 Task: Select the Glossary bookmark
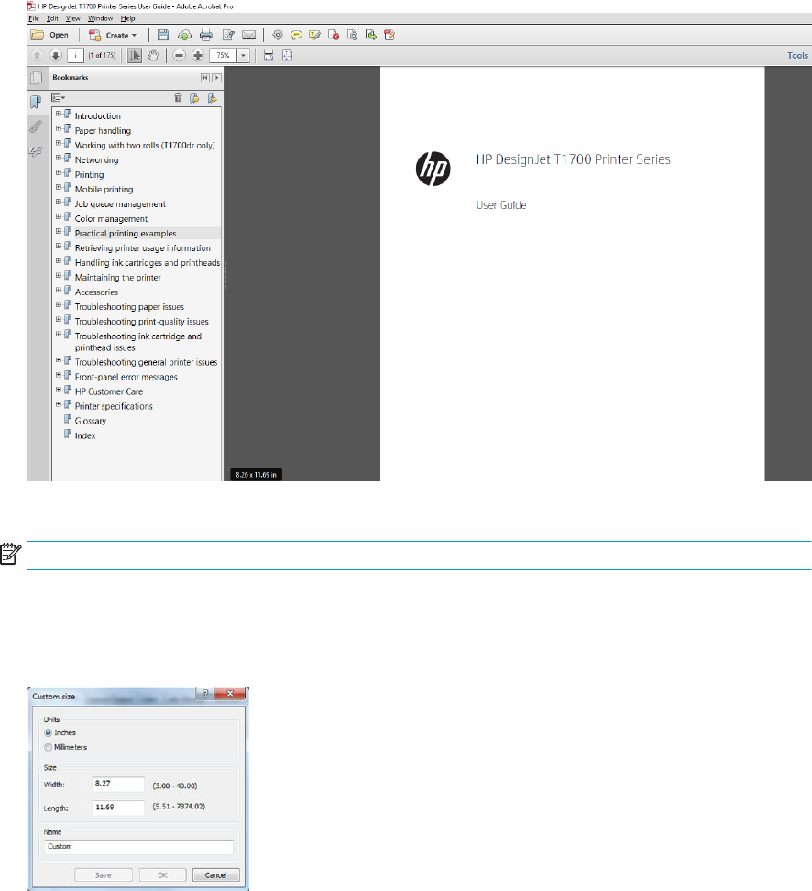91,421
